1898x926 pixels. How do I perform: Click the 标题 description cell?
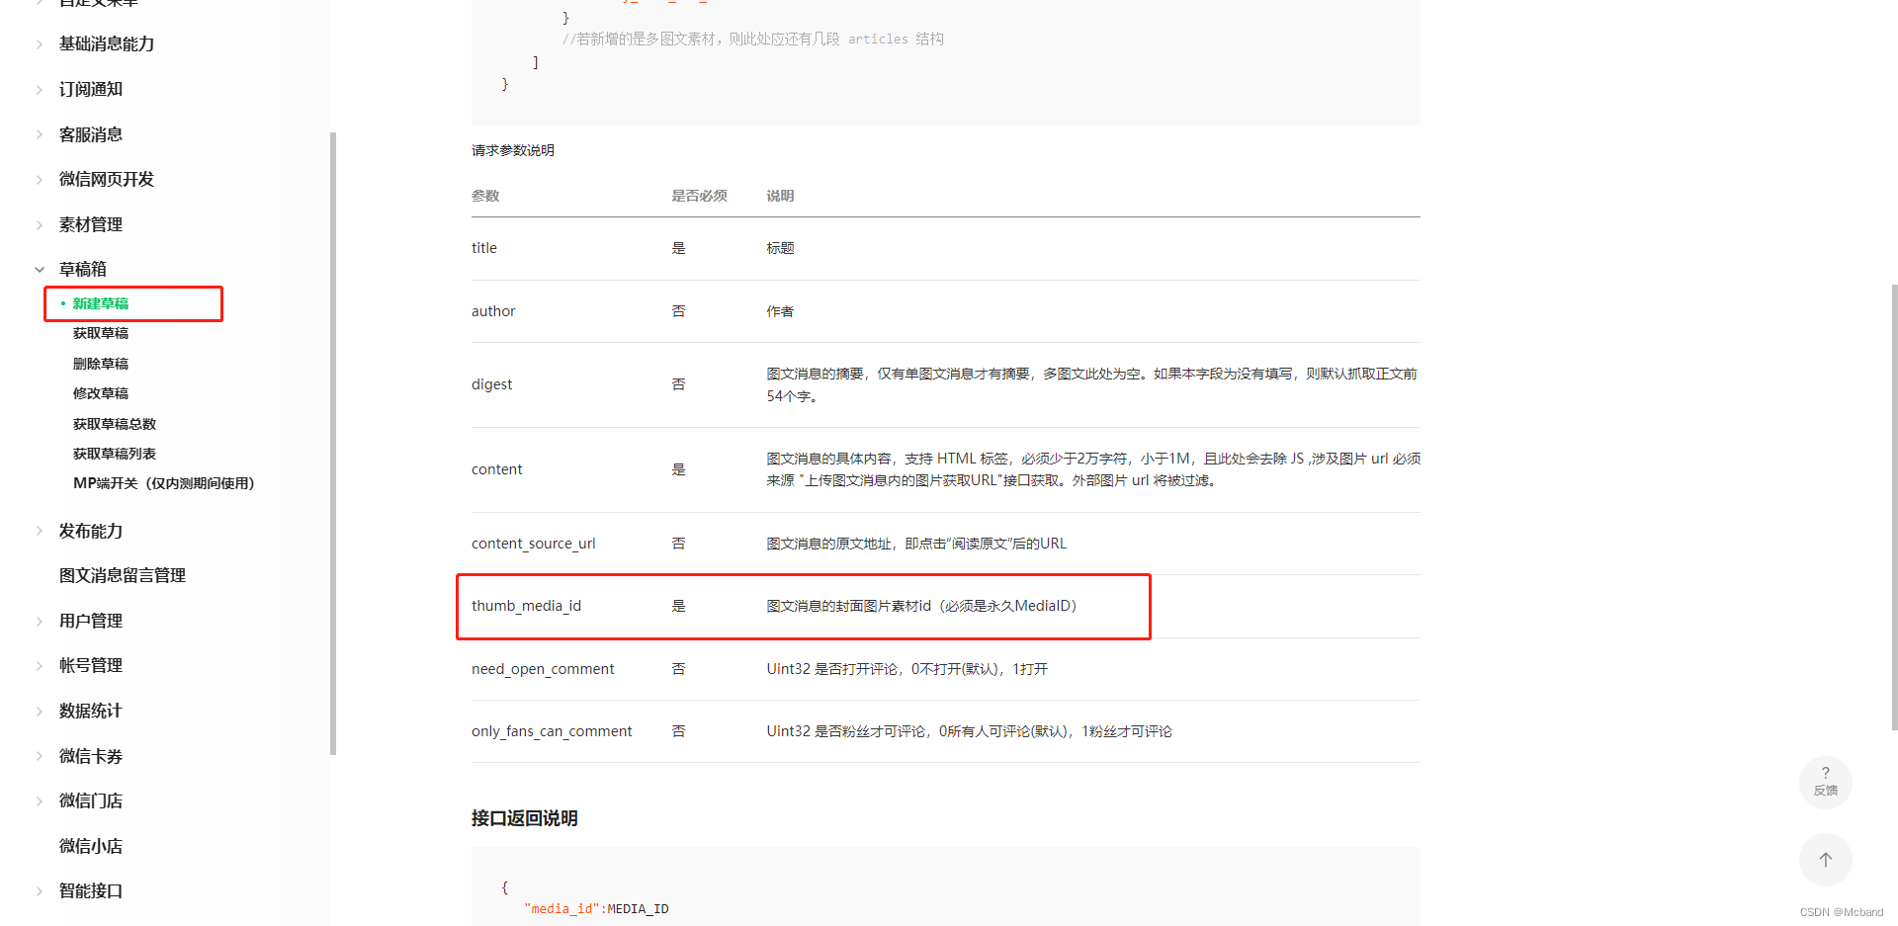780,248
